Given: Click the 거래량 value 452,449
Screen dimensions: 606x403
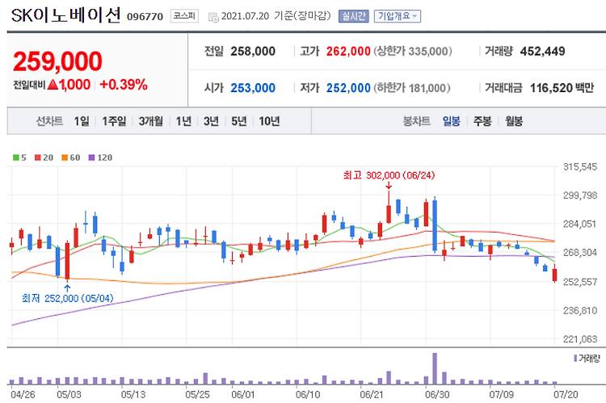Looking at the screenshot, I should click(x=543, y=52).
